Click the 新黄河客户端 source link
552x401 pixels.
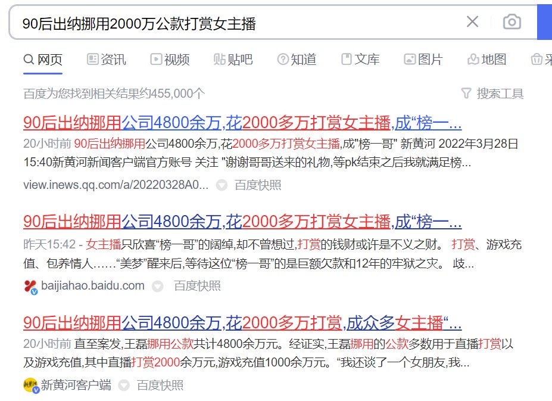76,385
